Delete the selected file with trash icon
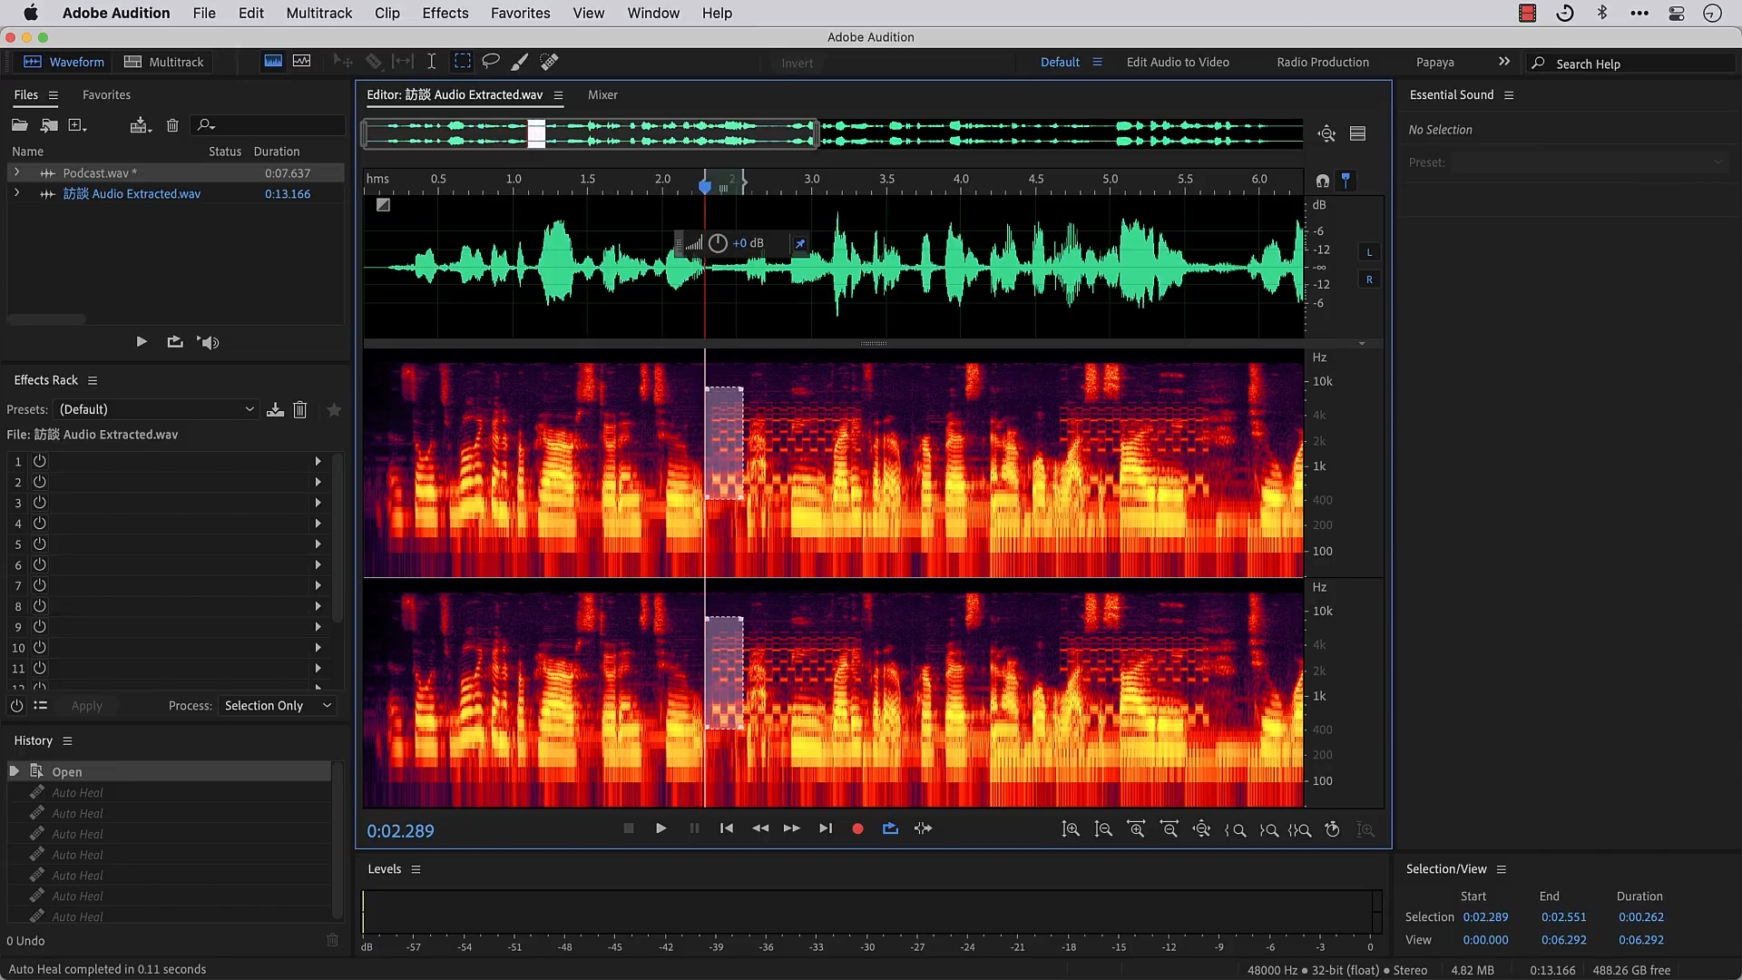The image size is (1742, 980). [172, 125]
